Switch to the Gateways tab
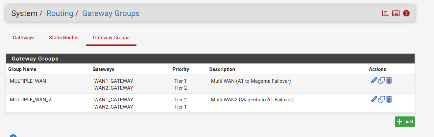Screen dimensions: 434x137 [x=24, y=38]
